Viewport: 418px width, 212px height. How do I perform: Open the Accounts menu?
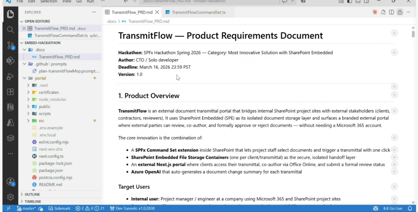[11, 182]
